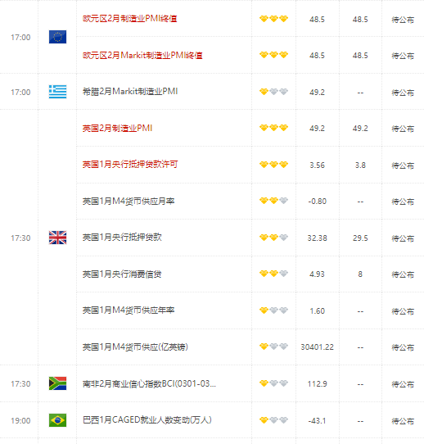Select the 17:30 time beside South Africa flag
424x444 pixels.
[x=20, y=384]
